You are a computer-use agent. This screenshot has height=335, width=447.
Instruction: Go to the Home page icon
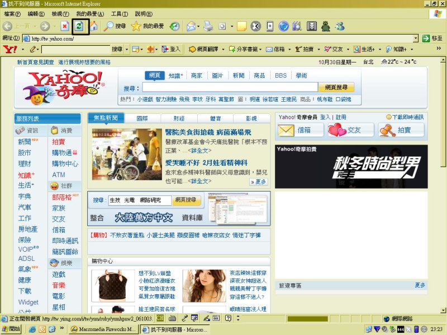(x=93, y=26)
